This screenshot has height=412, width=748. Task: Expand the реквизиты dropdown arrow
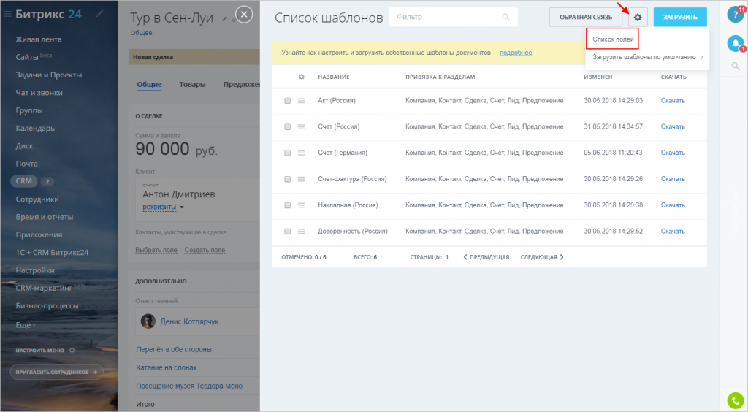182,207
